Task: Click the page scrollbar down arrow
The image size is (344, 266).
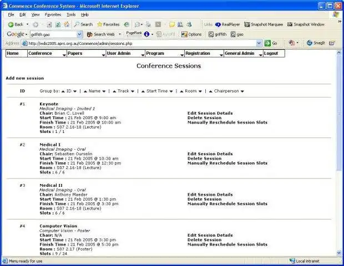Action: point(339,253)
